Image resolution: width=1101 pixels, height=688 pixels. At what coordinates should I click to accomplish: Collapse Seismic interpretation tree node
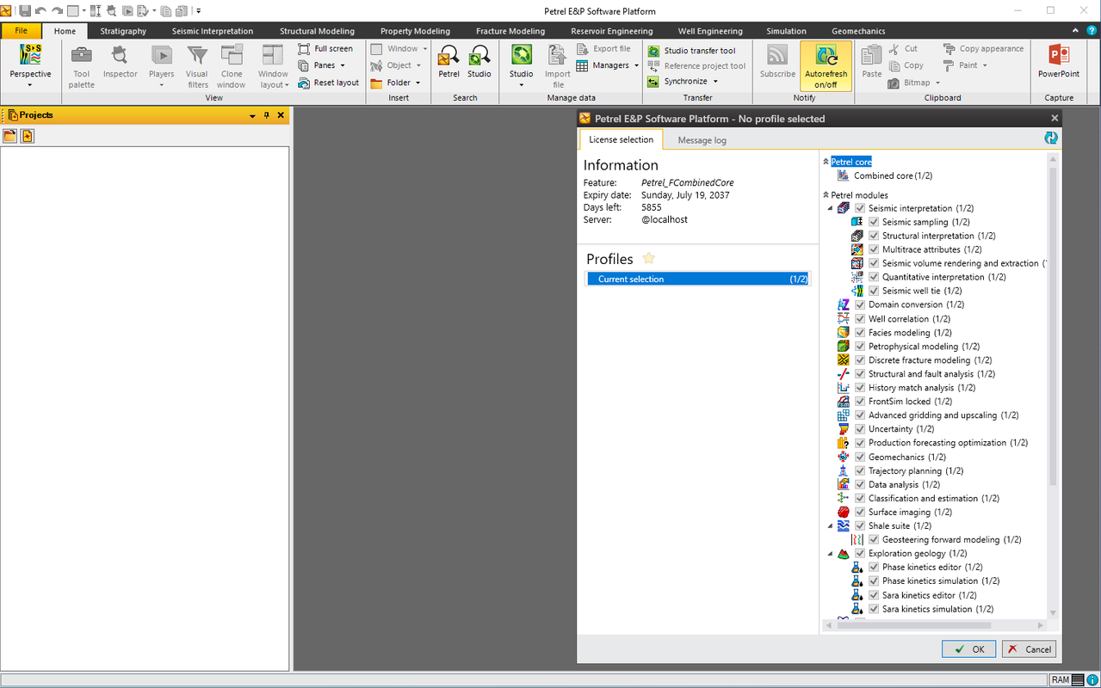(x=830, y=208)
